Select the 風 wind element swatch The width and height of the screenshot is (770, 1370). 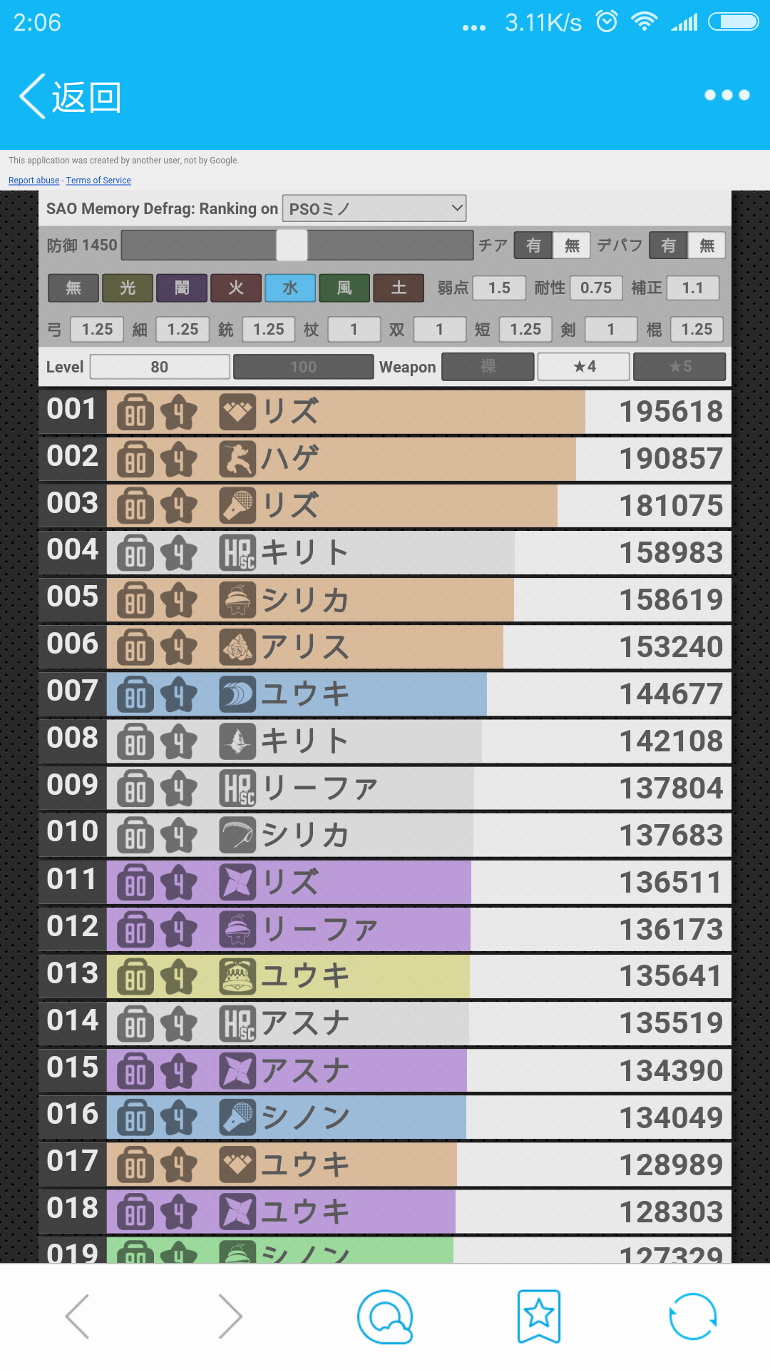click(x=344, y=288)
